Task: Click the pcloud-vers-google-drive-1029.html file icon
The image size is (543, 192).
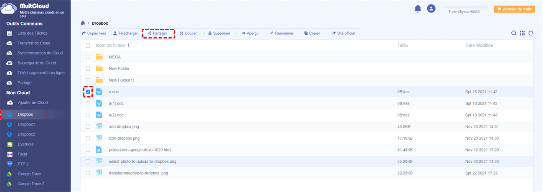Action: [99, 149]
